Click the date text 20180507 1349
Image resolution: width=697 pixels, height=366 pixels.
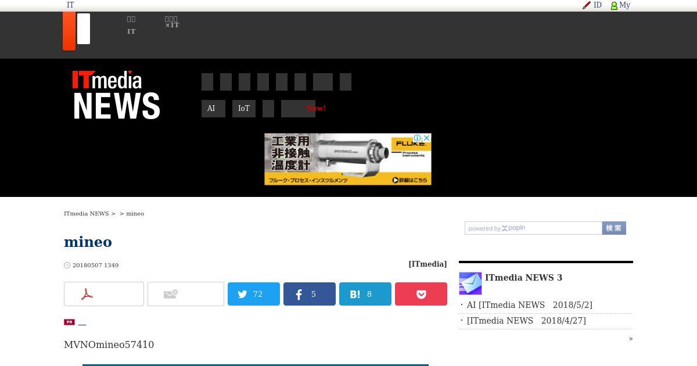(x=96, y=265)
